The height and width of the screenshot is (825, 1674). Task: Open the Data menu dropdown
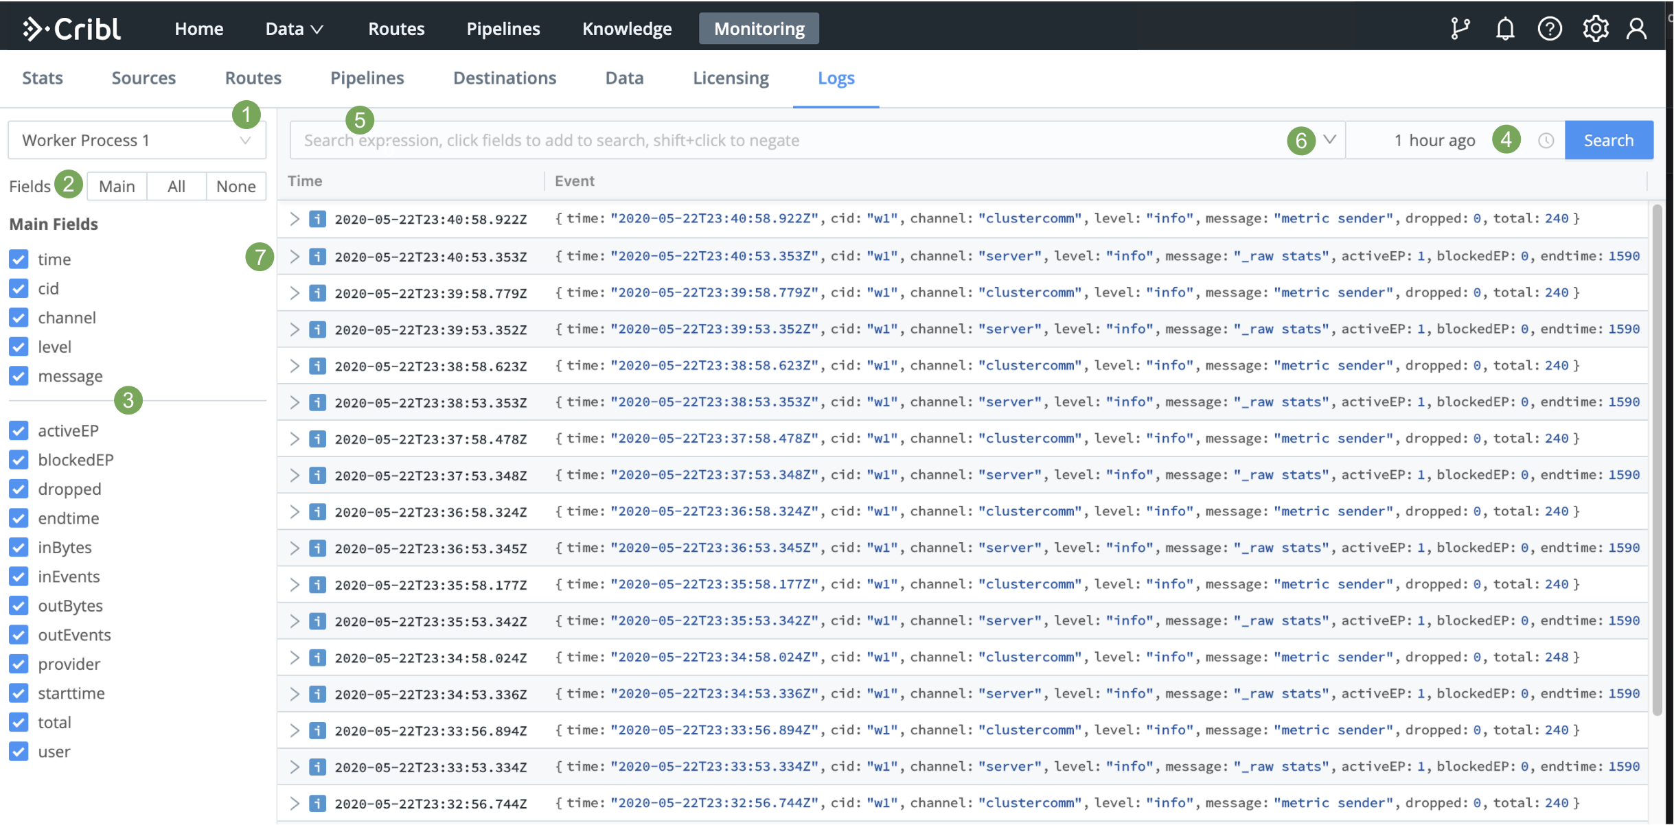click(294, 28)
